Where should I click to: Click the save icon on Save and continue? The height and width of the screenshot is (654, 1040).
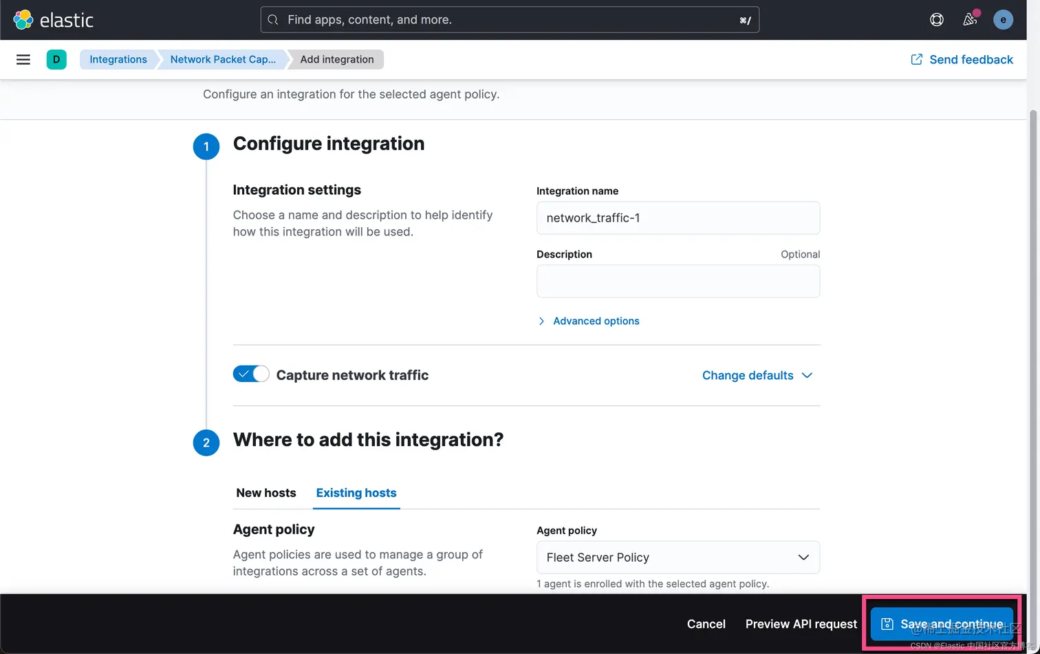click(887, 624)
